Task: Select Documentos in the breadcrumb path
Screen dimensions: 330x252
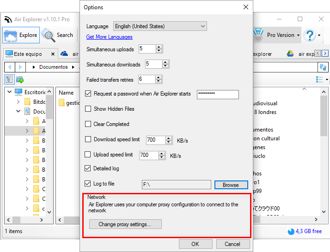Action: tap(54, 67)
